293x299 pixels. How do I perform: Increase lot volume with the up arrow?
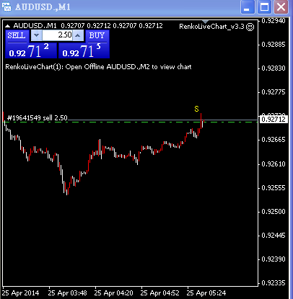coord(78,35)
